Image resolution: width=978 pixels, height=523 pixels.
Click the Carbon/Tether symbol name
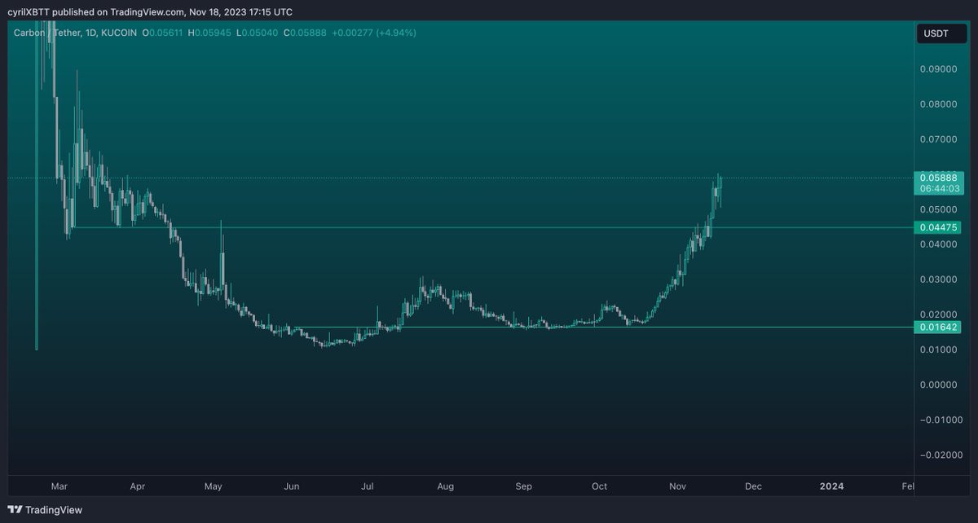tap(45, 33)
